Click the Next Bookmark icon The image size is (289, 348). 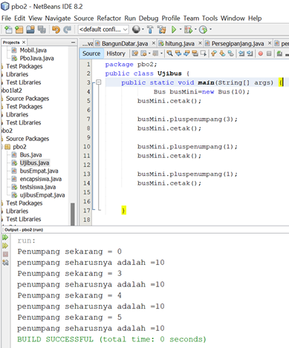click(x=222, y=53)
